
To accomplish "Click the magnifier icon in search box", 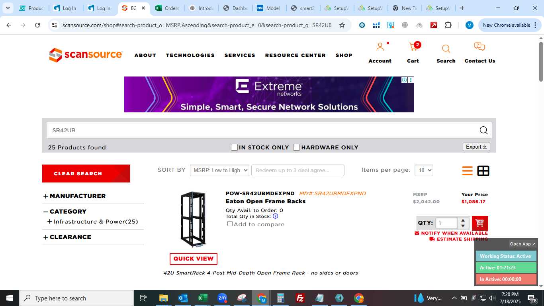I will click(x=483, y=130).
